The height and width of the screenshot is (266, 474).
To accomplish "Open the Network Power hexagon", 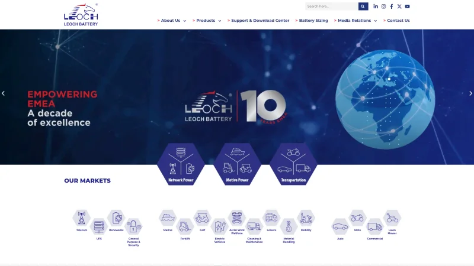I will pyautogui.click(x=181, y=164).
